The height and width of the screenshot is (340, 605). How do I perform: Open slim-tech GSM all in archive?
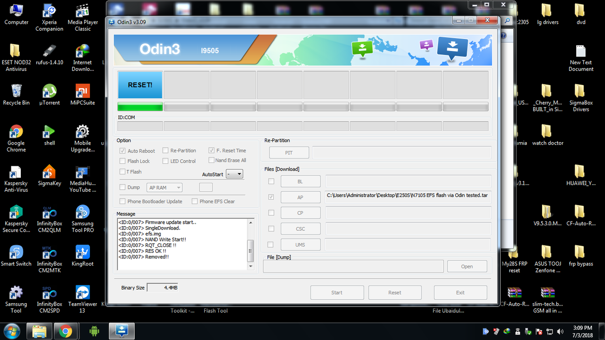pyautogui.click(x=547, y=299)
